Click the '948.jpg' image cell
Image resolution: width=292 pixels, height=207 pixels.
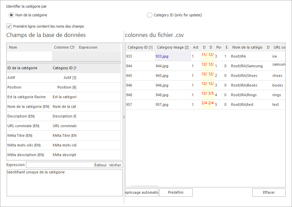pyautogui.click(x=173, y=95)
